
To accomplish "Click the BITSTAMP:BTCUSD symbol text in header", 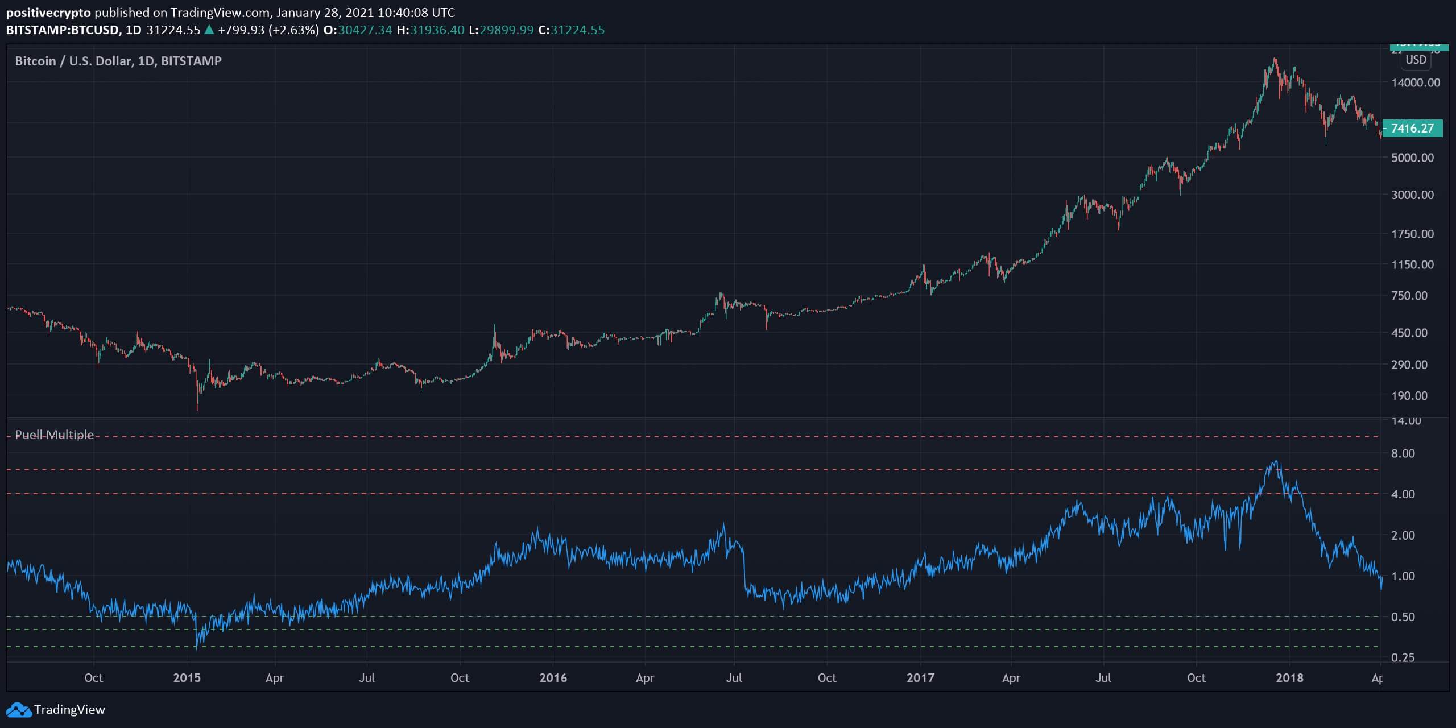I will [x=63, y=30].
